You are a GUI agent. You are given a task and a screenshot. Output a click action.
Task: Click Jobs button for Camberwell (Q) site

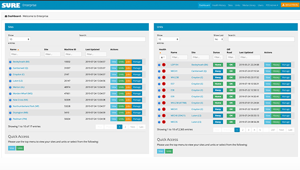click(x=129, y=68)
